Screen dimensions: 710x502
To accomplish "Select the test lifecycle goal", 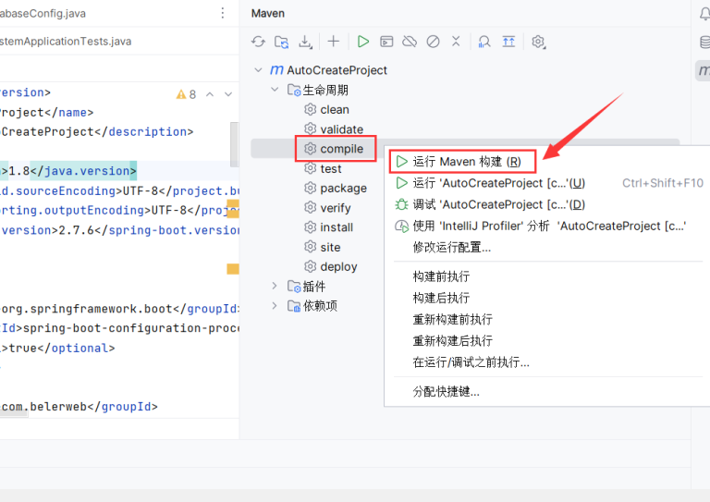I will (x=331, y=169).
